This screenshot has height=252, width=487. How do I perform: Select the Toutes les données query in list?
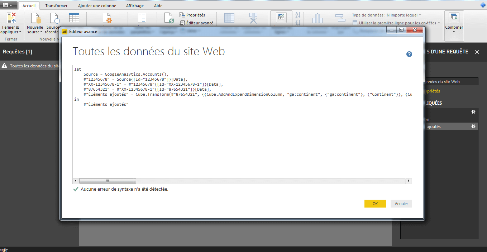pyautogui.click(x=30, y=66)
